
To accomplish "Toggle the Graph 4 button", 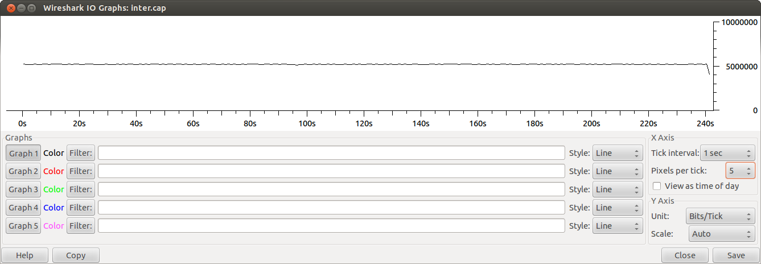I will coord(23,208).
